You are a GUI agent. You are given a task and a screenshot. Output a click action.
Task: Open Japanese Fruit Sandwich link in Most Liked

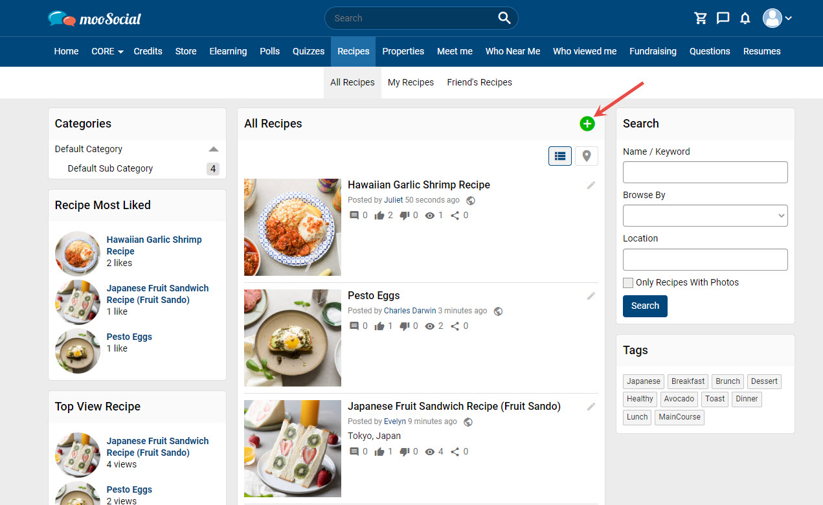[157, 294]
